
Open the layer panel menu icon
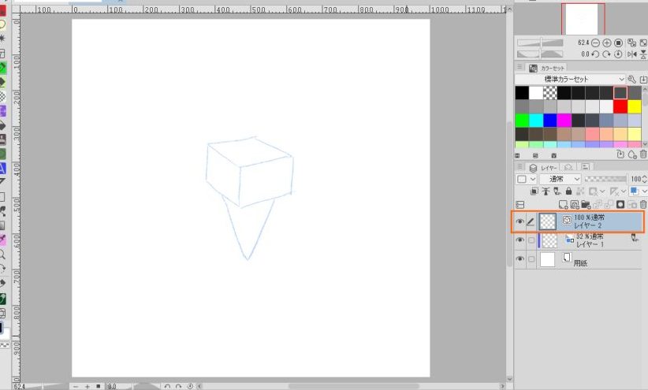pyautogui.click(x=520, y=167)
